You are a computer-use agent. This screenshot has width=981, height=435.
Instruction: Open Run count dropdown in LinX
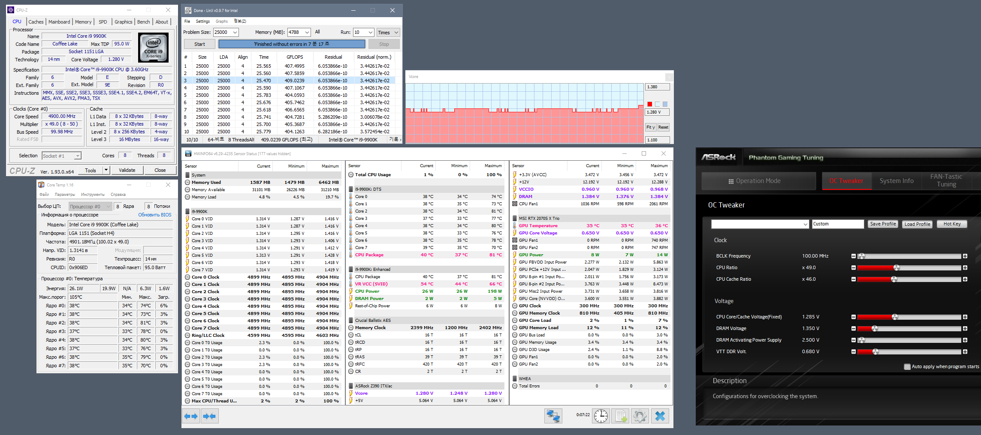click(x=371, y=33)
